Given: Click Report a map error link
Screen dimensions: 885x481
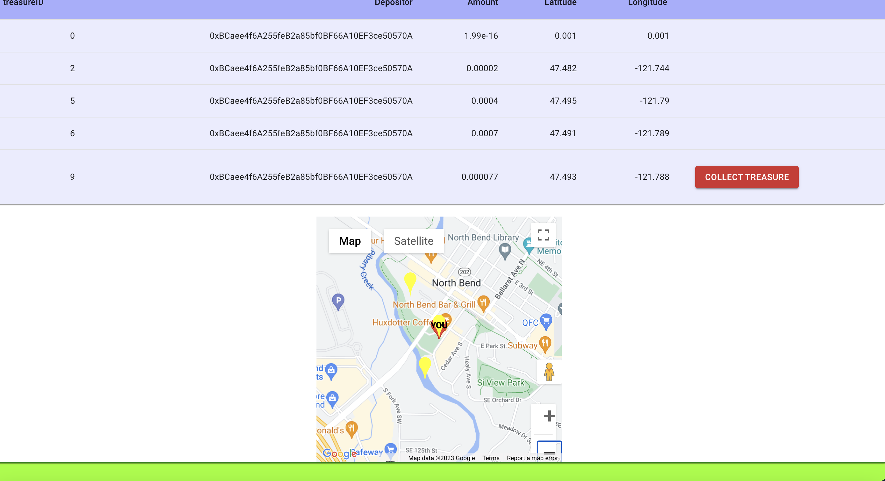Looking at the screenshot, I should point(532,458).
